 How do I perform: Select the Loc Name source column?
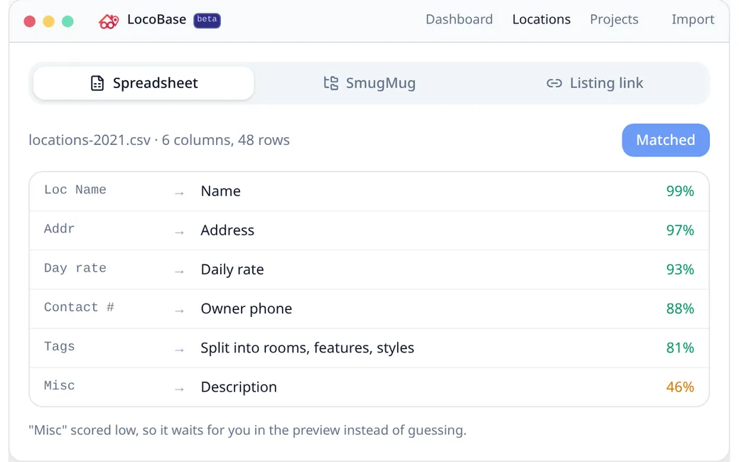[x=75, y=190]
